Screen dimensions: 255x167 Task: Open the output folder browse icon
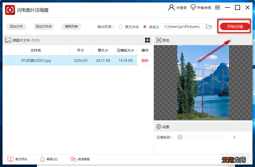click(209, 26)
